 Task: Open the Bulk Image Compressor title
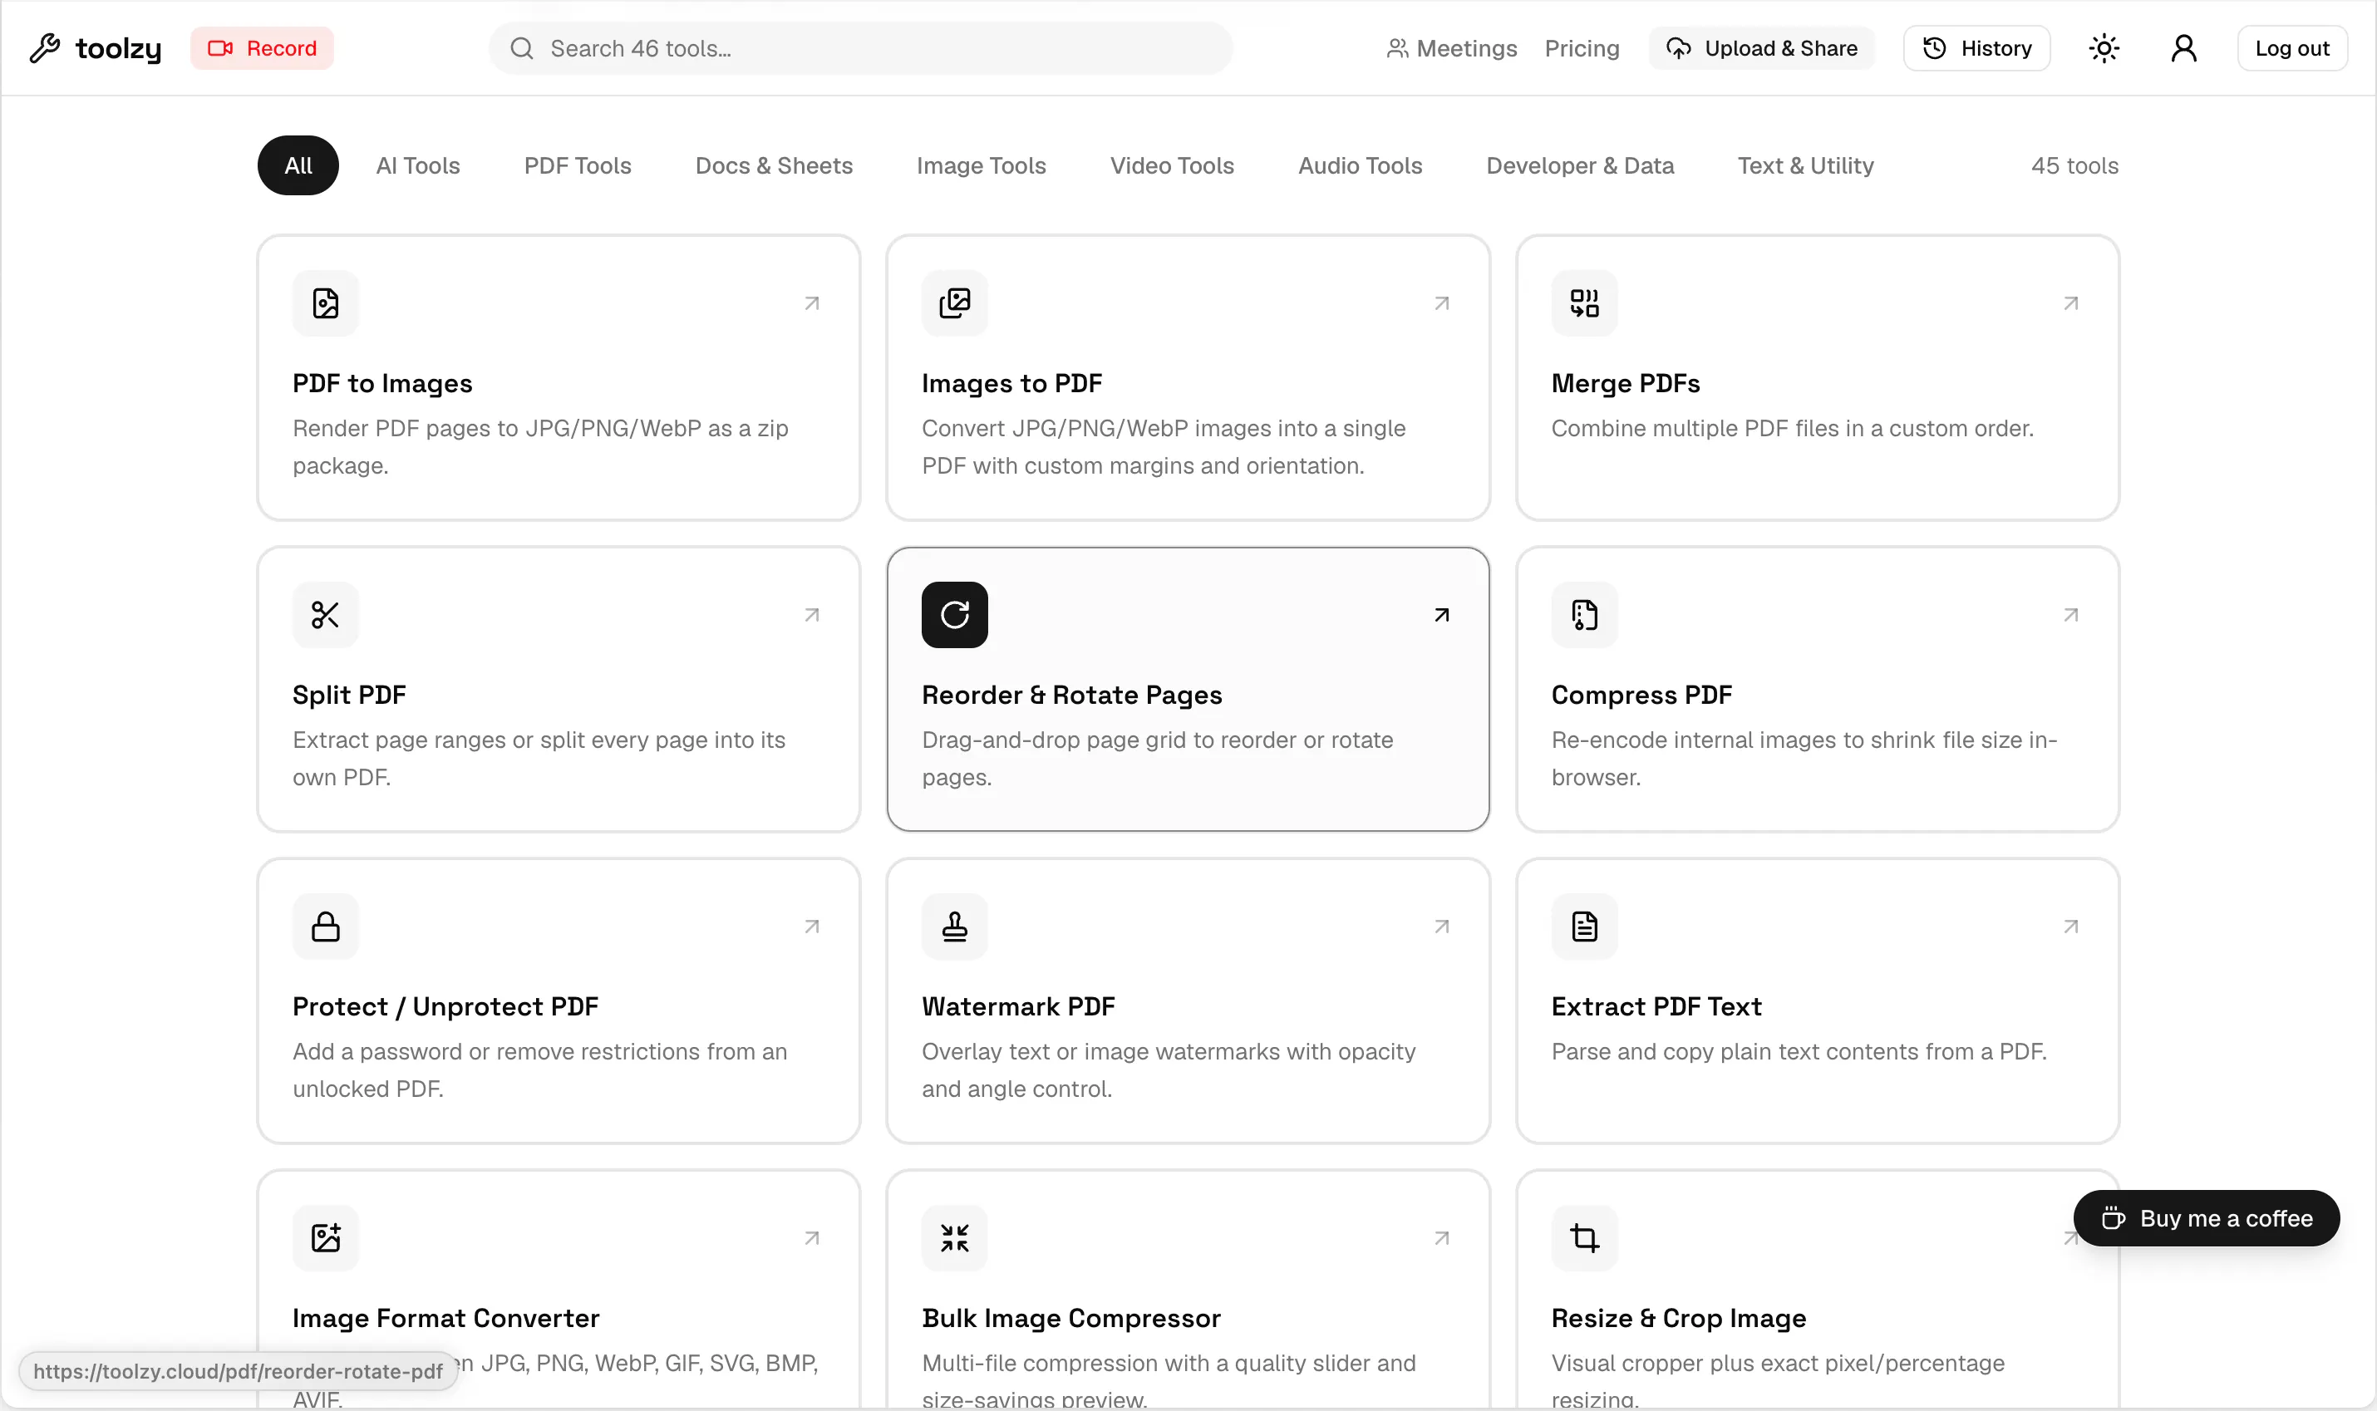click(x=1070, y=1318)
